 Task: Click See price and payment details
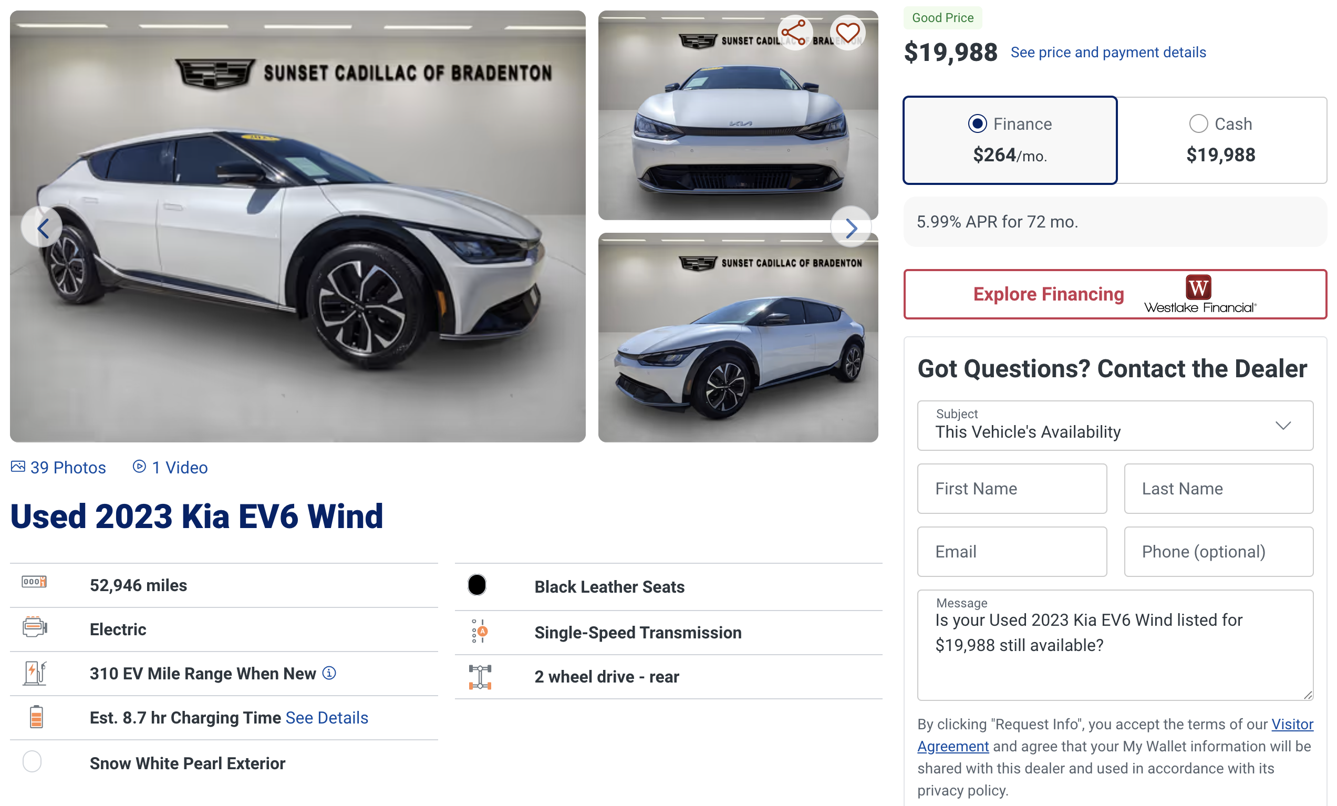1108,53
